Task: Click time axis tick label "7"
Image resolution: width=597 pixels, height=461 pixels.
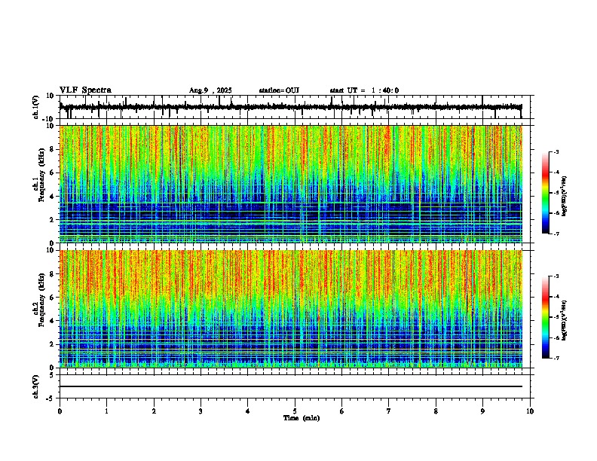Action: 389,411
